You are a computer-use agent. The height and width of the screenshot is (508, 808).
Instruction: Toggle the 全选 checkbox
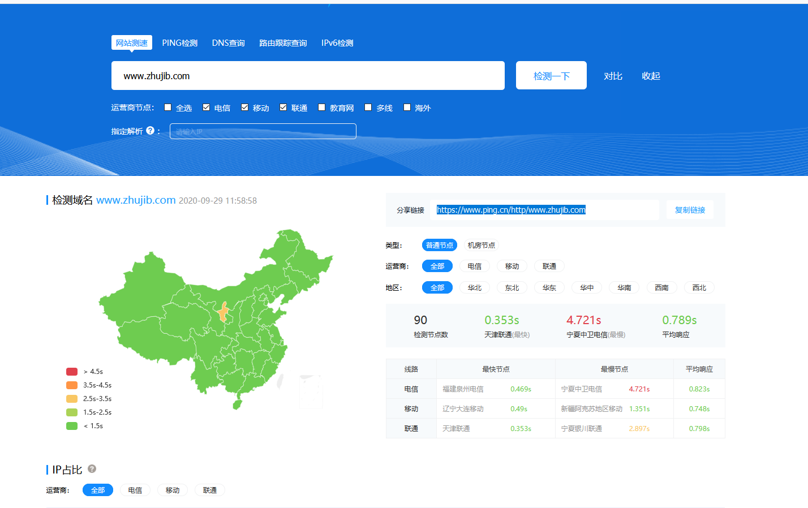pos(168,107)
